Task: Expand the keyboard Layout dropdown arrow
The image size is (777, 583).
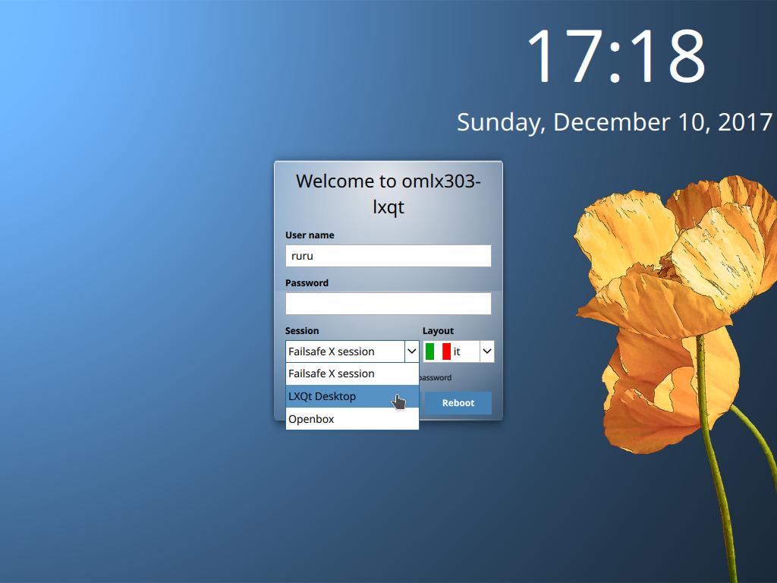Action: coord(487,351)
